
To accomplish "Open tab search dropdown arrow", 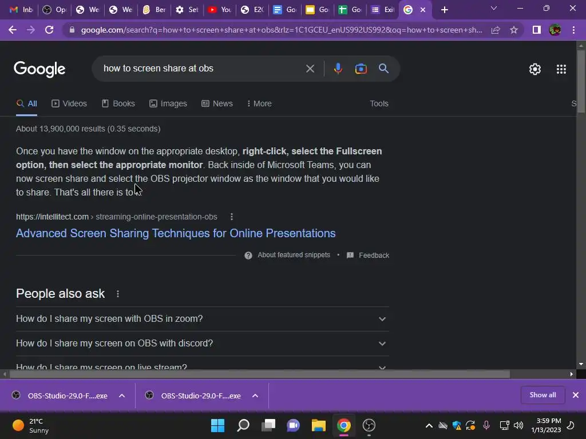I will coord(494,8).
